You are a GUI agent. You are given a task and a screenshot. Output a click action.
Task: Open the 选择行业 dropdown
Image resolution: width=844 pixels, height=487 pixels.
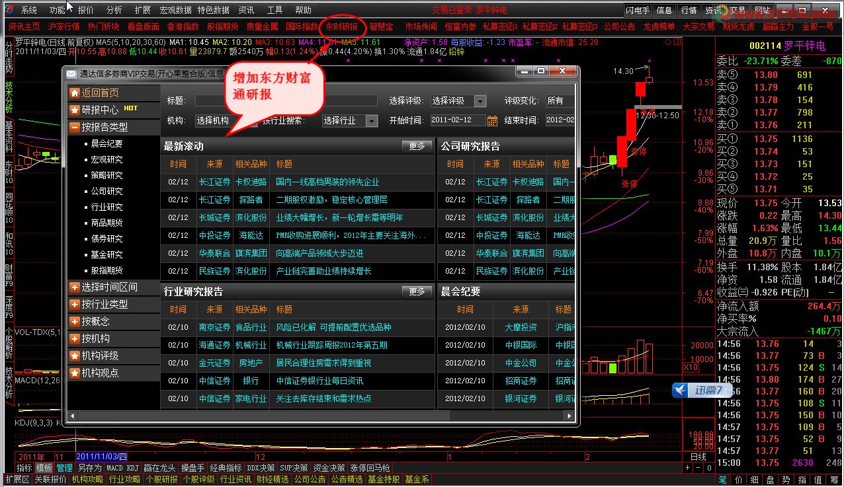[349, 120]
